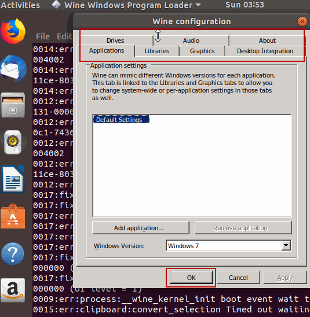Open Ubuntu Software from the dock
310x317 pixels.
(x=13, y=216)
